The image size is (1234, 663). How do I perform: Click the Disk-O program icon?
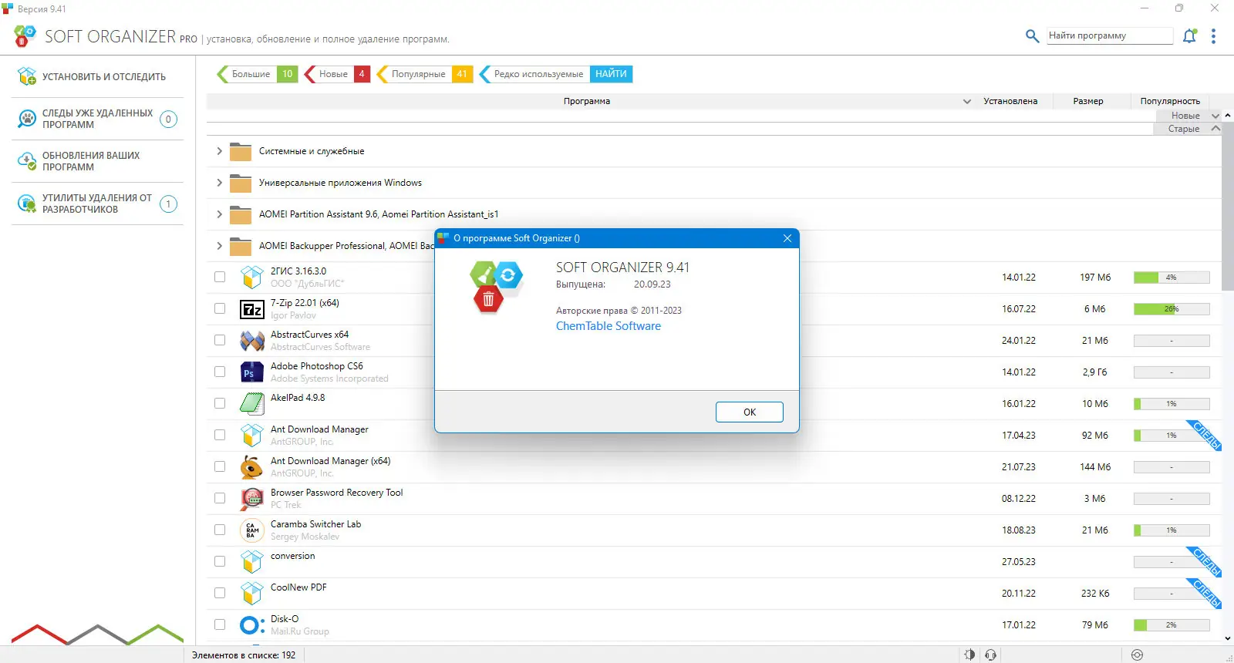pyautogui.click(x=252, y=624)
